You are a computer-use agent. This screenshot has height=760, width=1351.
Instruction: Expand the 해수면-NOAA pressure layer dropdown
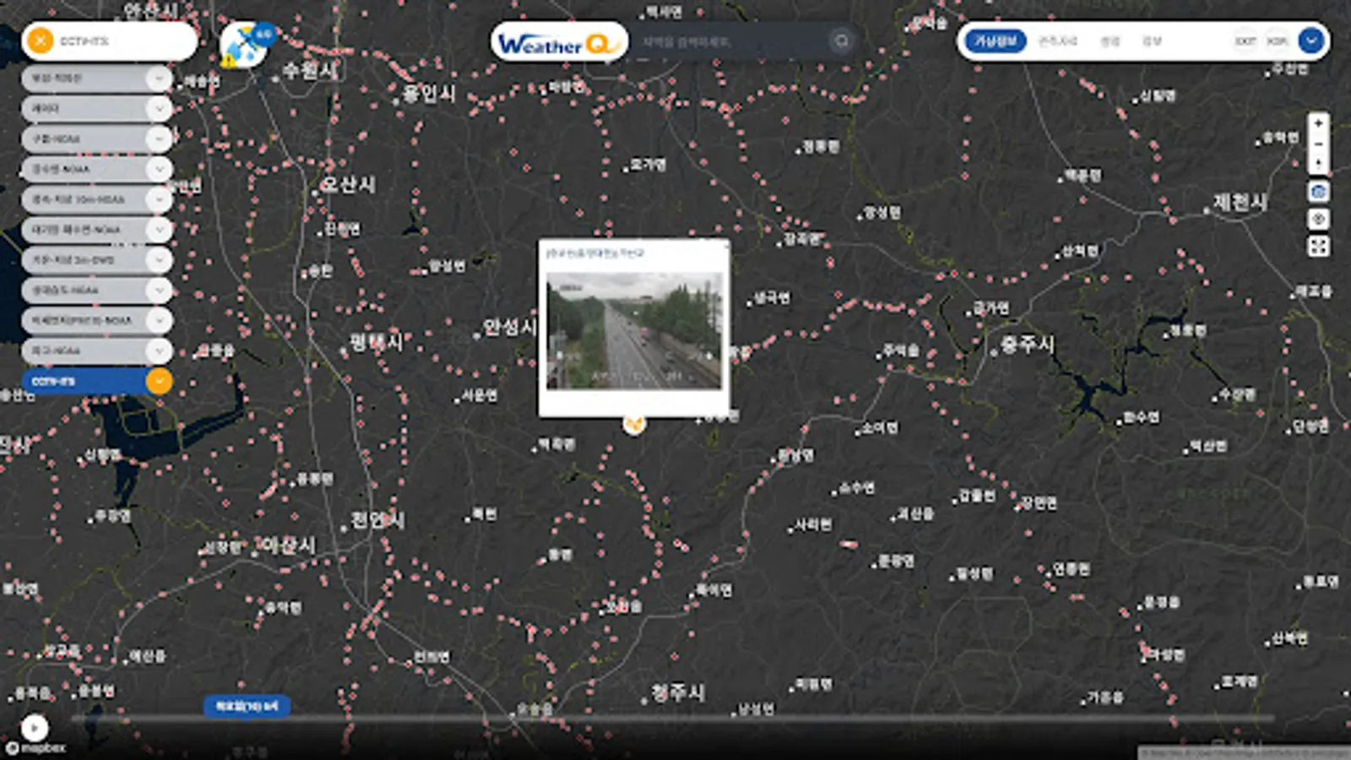tap(159, 230)
